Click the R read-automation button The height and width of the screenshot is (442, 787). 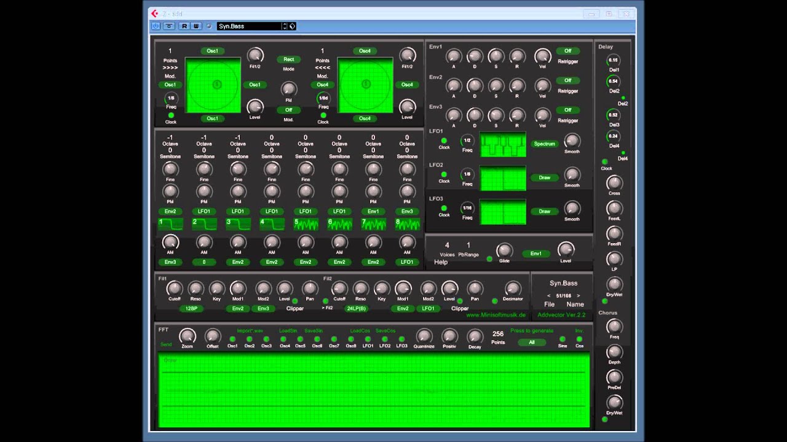pos(184,26)
